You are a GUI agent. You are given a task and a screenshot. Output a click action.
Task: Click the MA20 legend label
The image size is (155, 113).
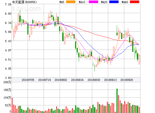(x=104, y=2)
